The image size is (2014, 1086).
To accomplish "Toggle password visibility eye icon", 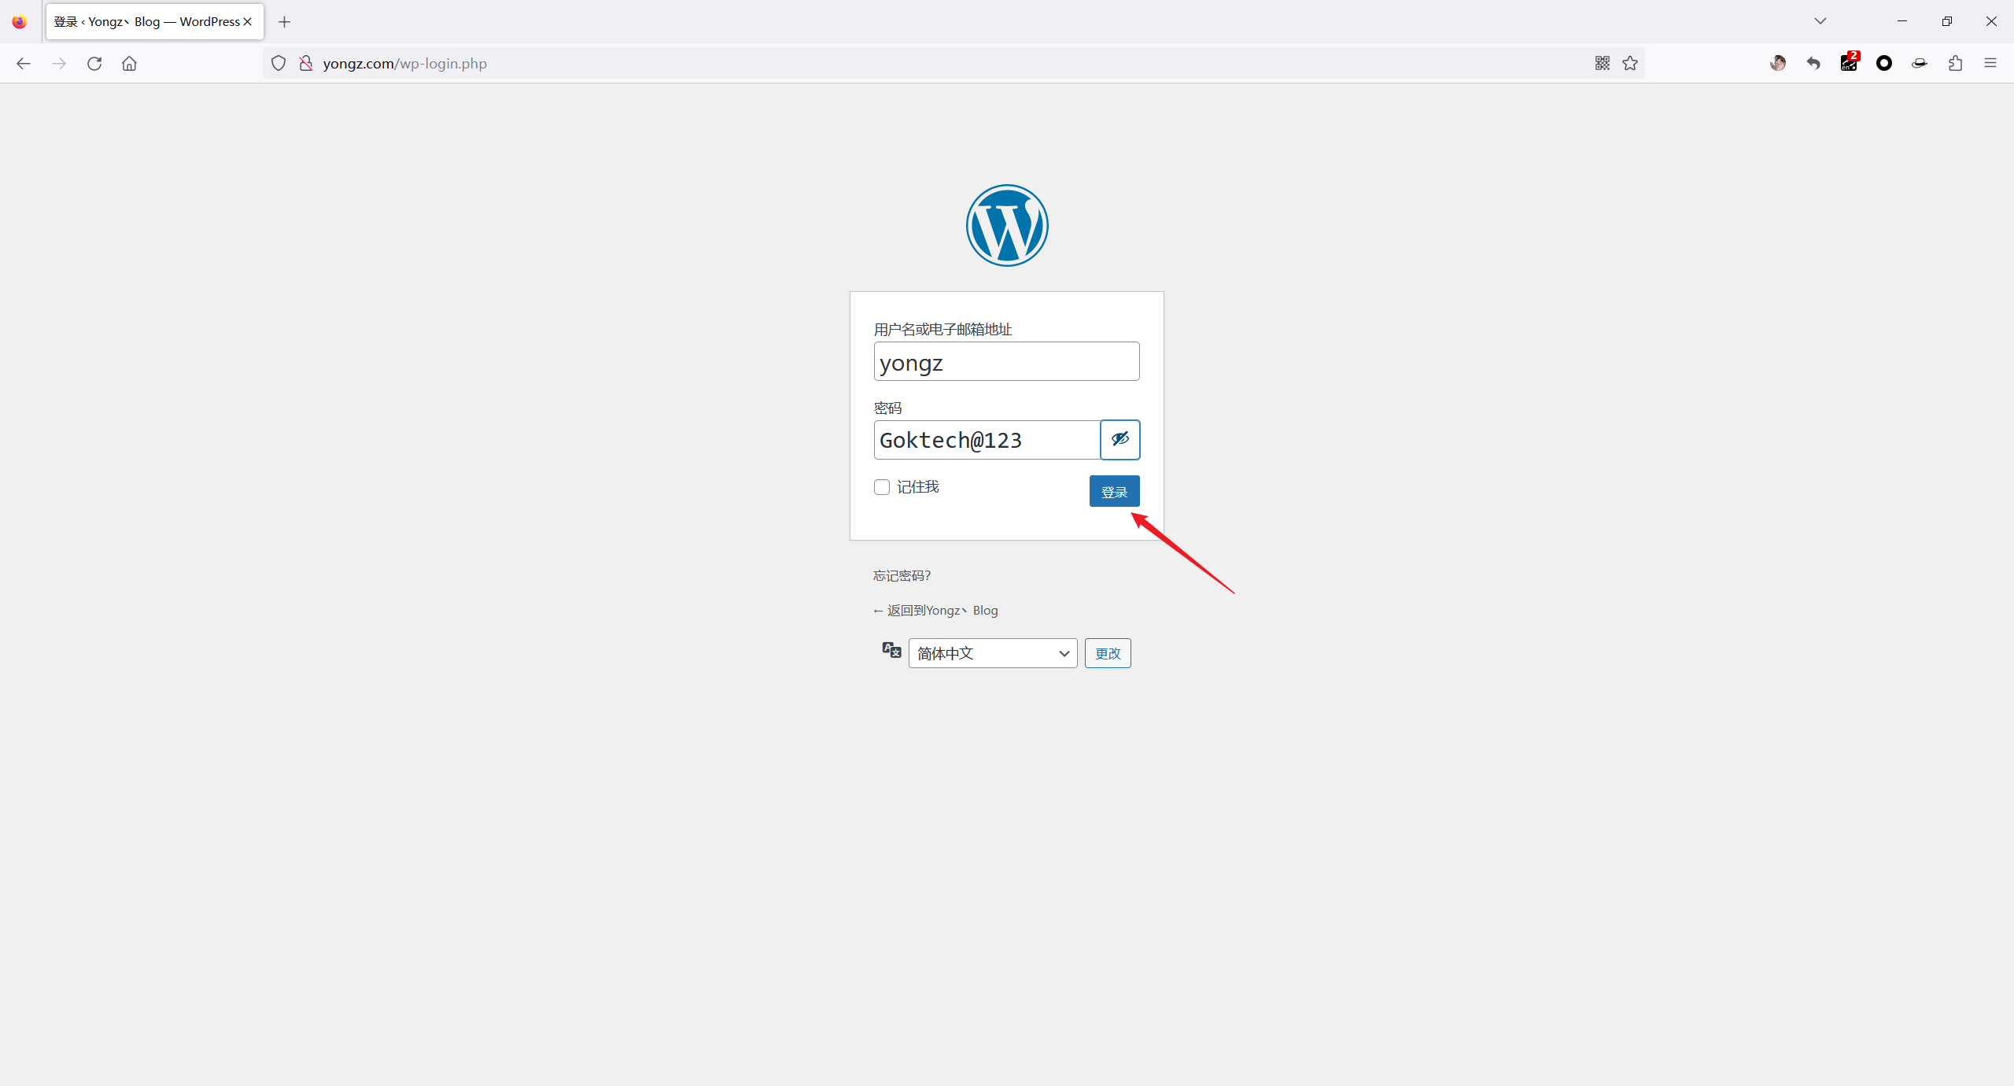I will (x=1120, y=440).
